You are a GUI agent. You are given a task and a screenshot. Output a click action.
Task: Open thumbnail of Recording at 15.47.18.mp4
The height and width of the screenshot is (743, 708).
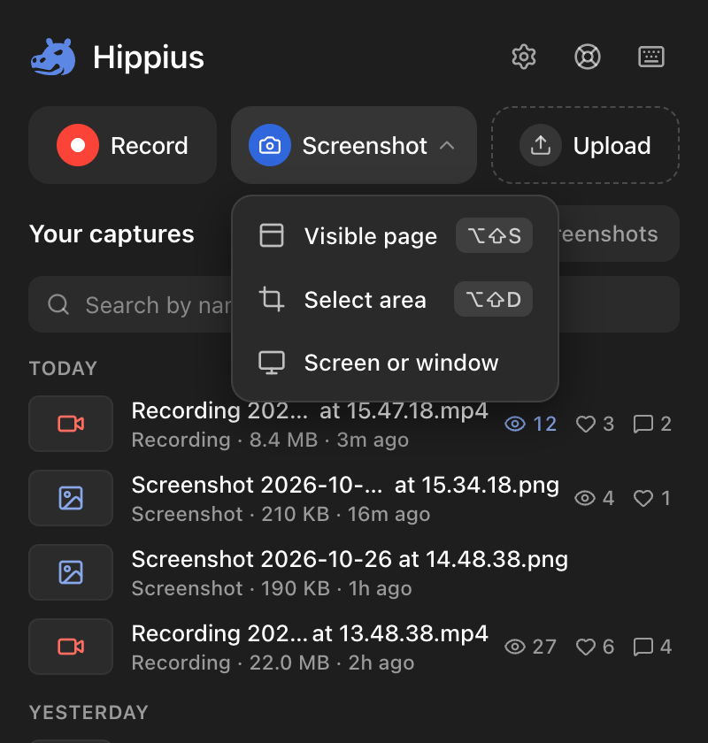point(71,424)
